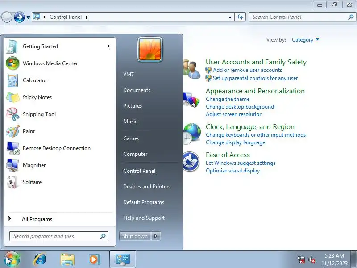Click the Control Panel address bar computer icon

tap(37, 17)
